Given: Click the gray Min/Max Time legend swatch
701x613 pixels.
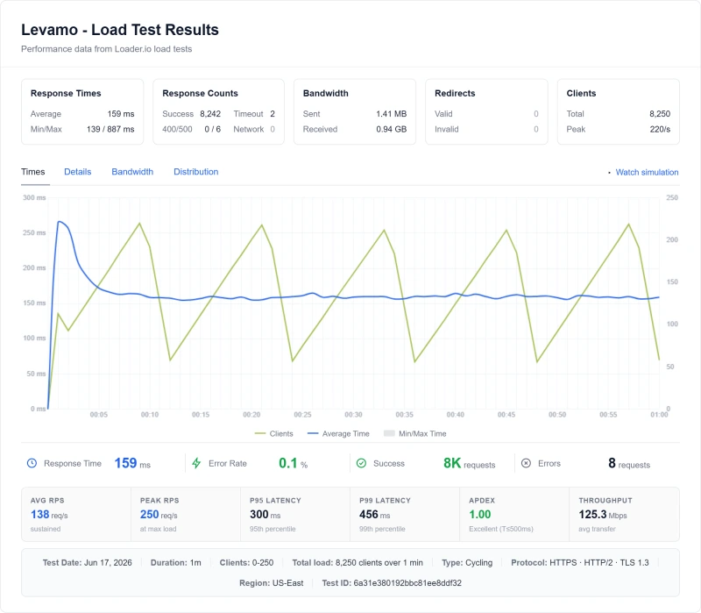Looking at the screenshot, I should click(389, 433).
